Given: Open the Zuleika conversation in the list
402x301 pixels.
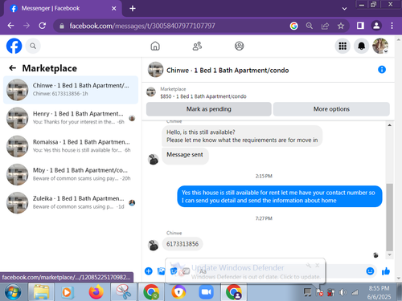Looking at the screenshot, I should pos(71,203).
